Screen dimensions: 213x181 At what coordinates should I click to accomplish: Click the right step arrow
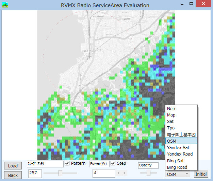pyautogui.click(x=125, y=173)
